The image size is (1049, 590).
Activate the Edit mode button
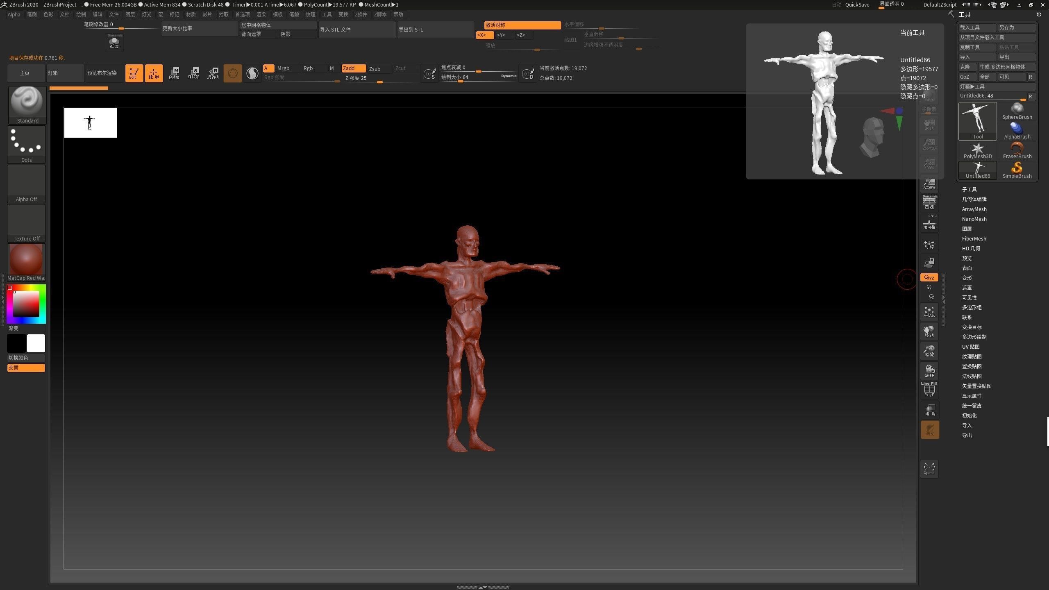134,73
